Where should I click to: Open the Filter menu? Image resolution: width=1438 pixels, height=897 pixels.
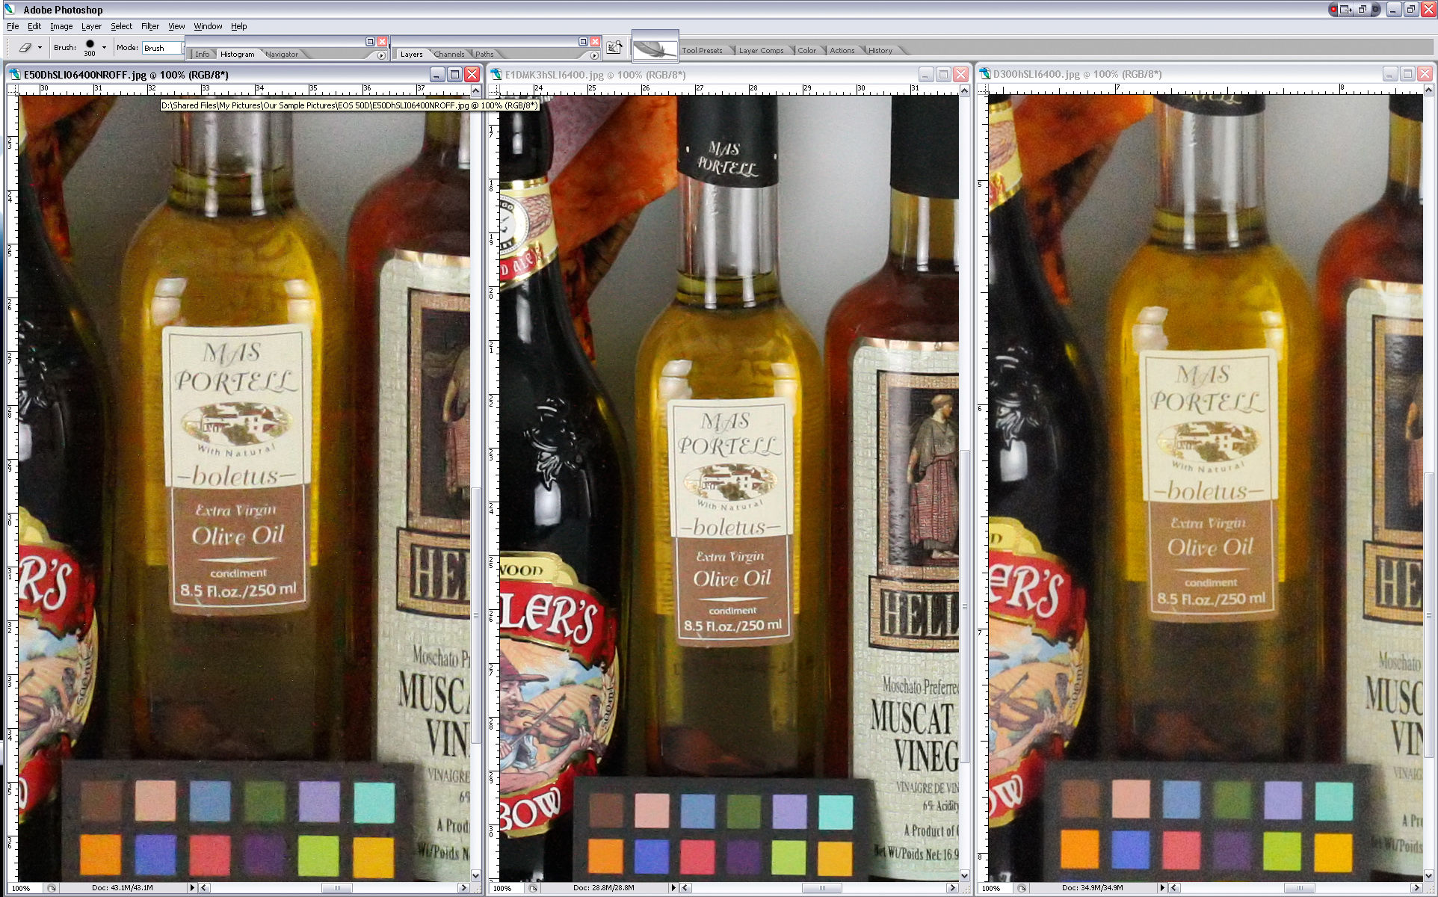click(150, 26)
